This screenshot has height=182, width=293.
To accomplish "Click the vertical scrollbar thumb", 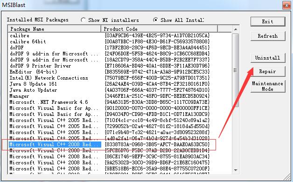I will [x=236, y=70].
